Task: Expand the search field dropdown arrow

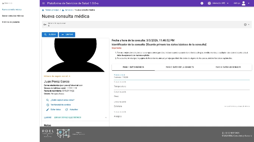Action: pos(248,25)
